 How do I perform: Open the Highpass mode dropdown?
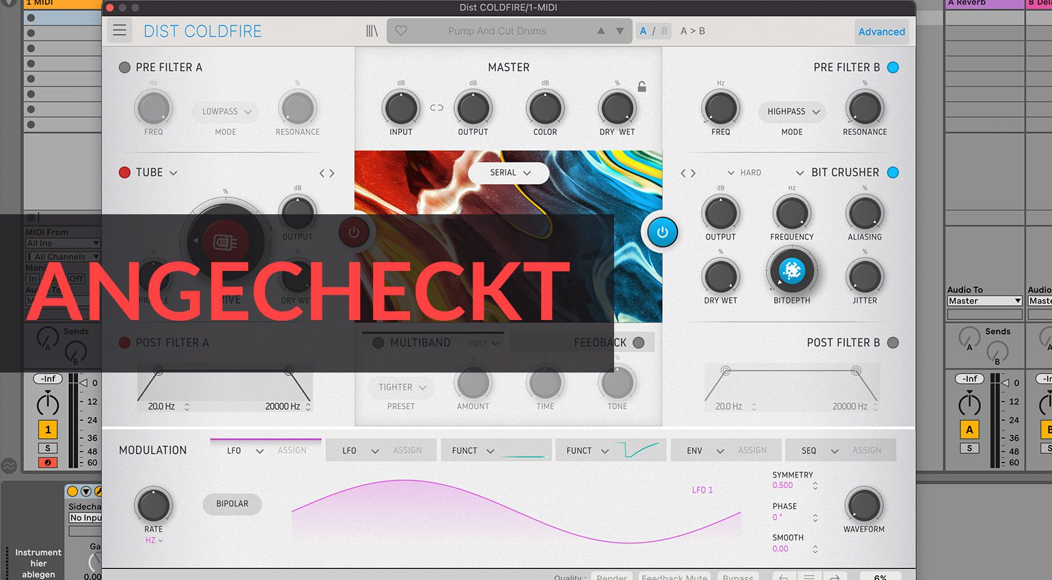click(792, 111)
